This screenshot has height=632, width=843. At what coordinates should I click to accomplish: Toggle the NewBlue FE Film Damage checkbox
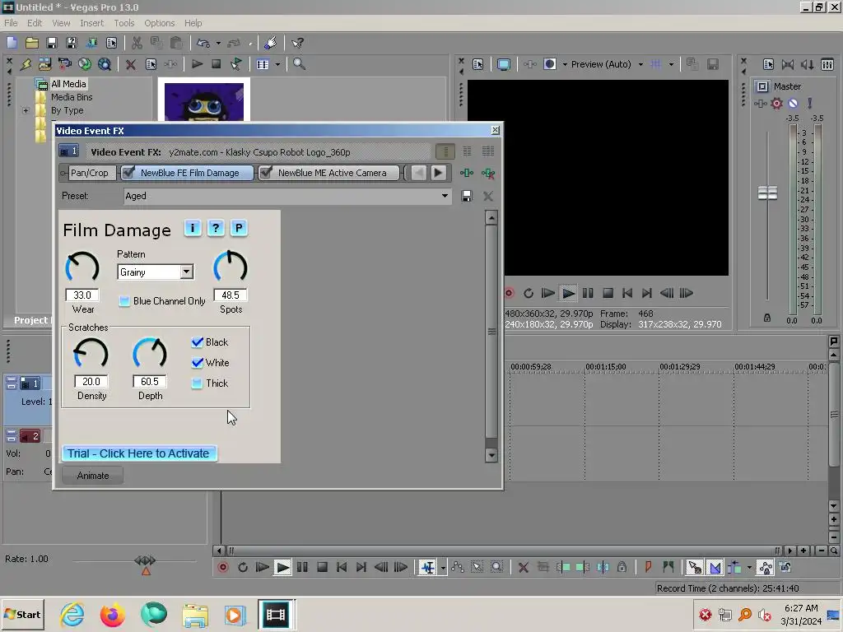tap(128, 173)
